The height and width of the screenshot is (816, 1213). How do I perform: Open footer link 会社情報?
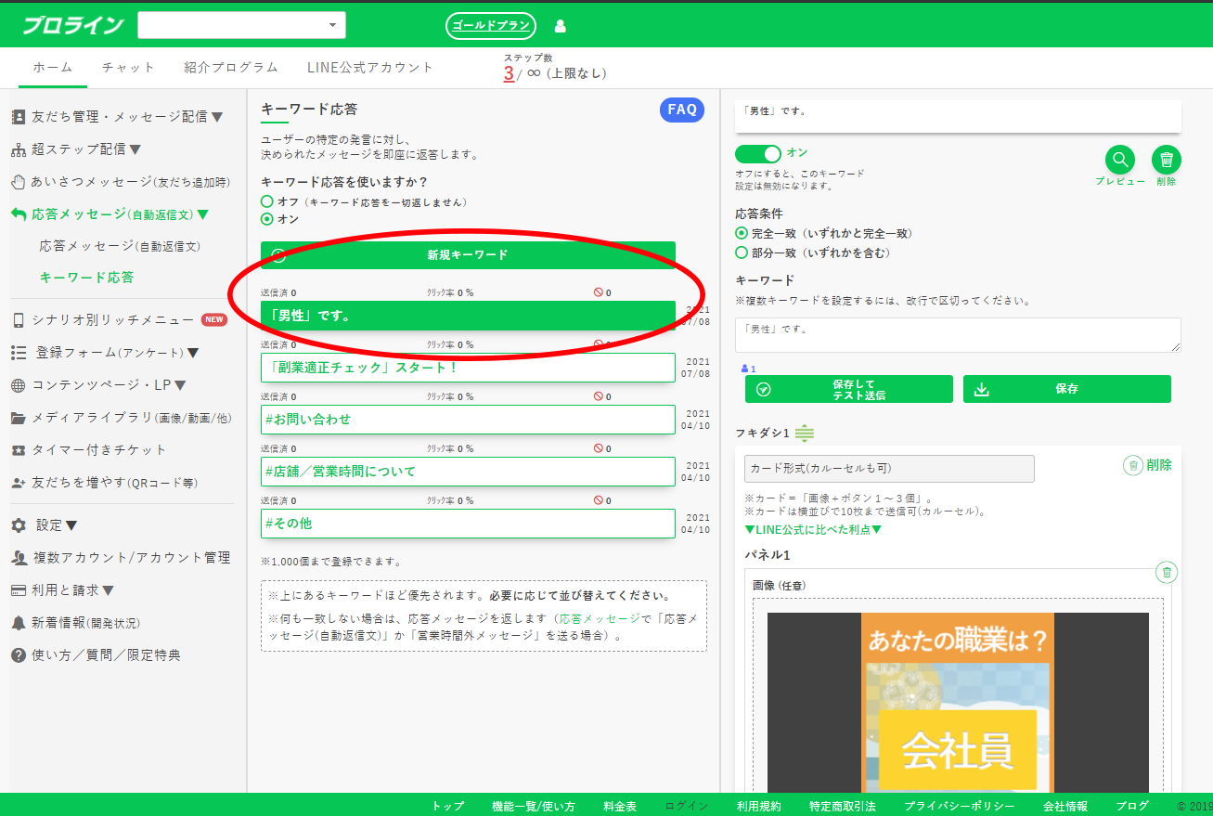[x=1065, y=806]
